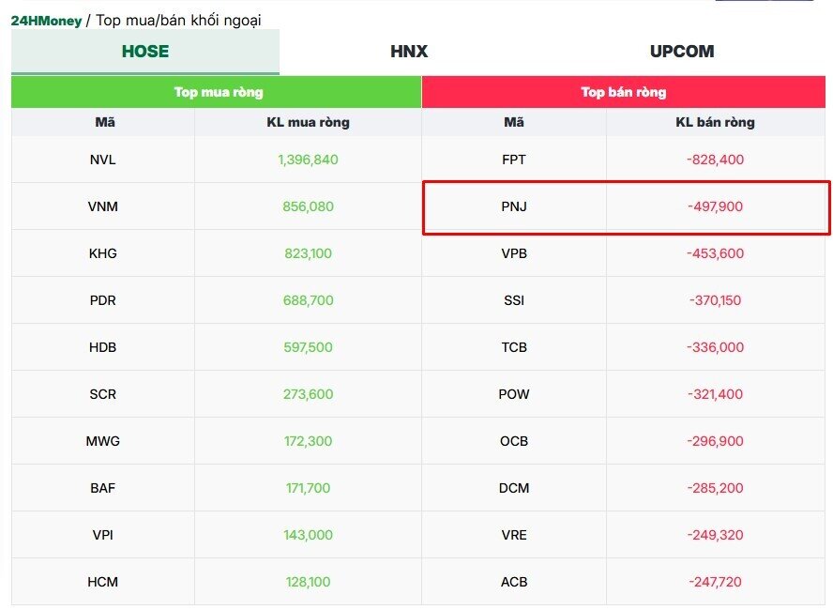Open the SSI stock code

(514, 300)
